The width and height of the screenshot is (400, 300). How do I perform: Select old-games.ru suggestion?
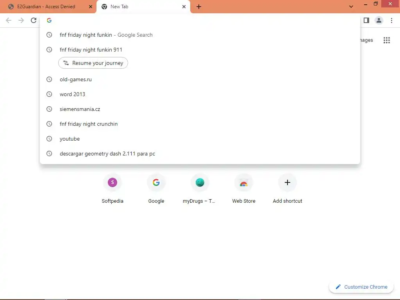pyautogui.click(x=200, y=79)
